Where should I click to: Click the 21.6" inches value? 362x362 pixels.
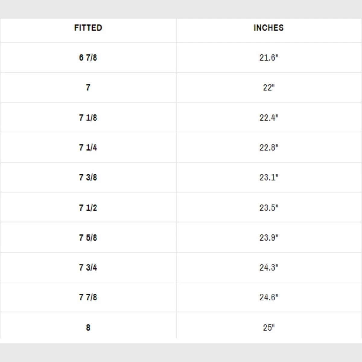[268, 57]
